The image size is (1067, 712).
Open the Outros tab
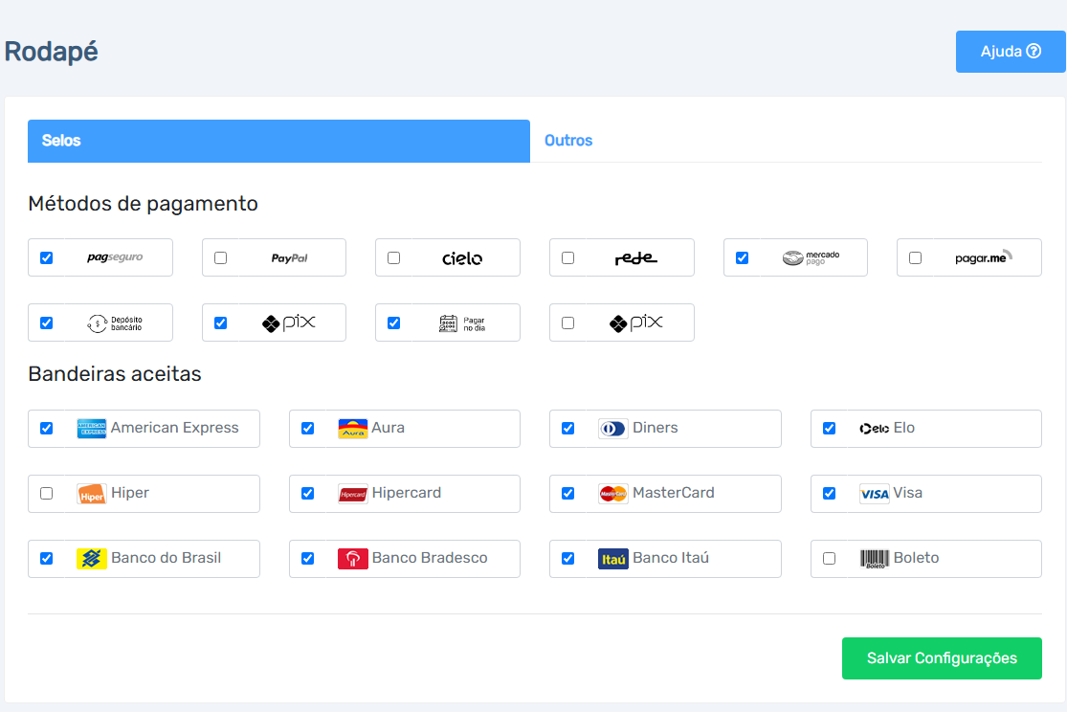point(568,141)
